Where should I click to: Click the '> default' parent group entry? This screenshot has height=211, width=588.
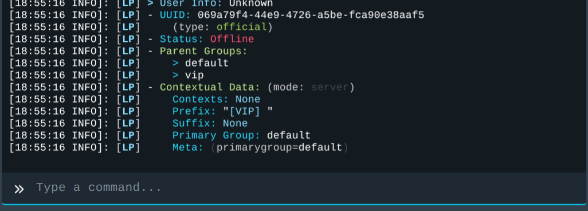201,64
